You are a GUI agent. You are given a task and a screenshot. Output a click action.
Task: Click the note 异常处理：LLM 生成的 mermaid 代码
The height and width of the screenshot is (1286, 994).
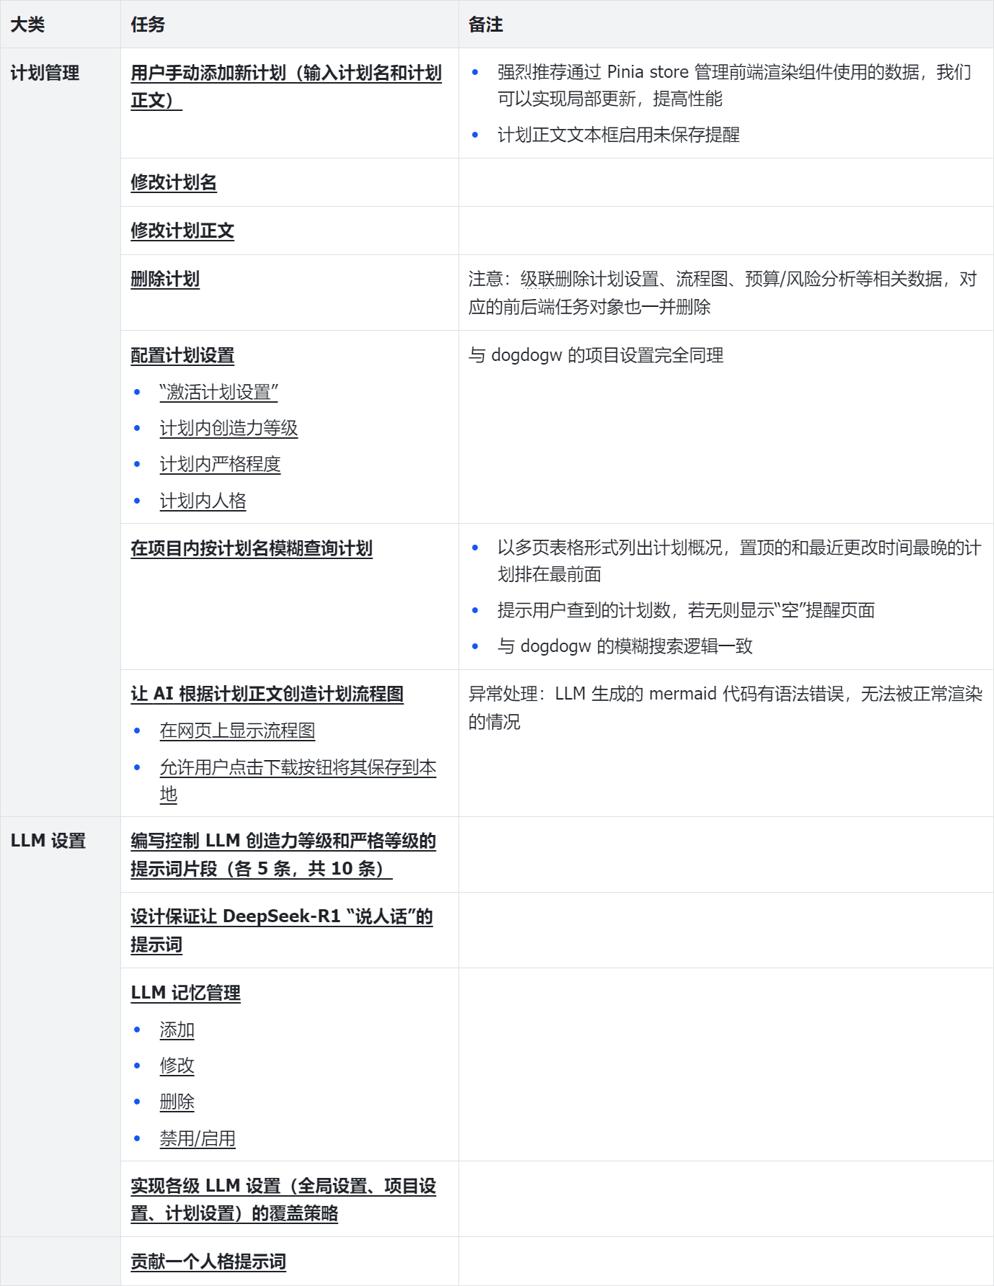tap(726, 708)
